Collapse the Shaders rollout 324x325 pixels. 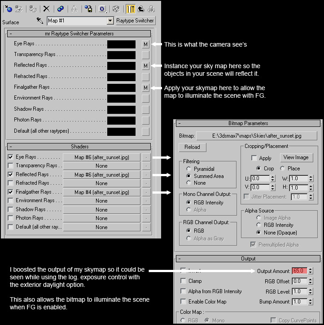[x=79, y=147]
